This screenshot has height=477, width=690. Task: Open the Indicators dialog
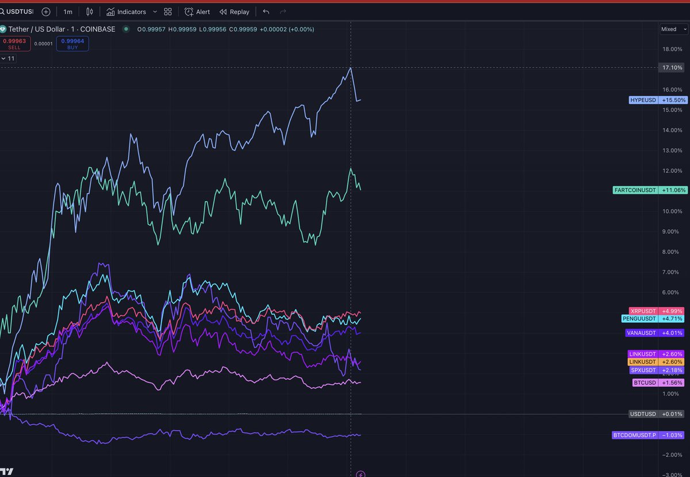pyautogui.click(x=126, y=11)
